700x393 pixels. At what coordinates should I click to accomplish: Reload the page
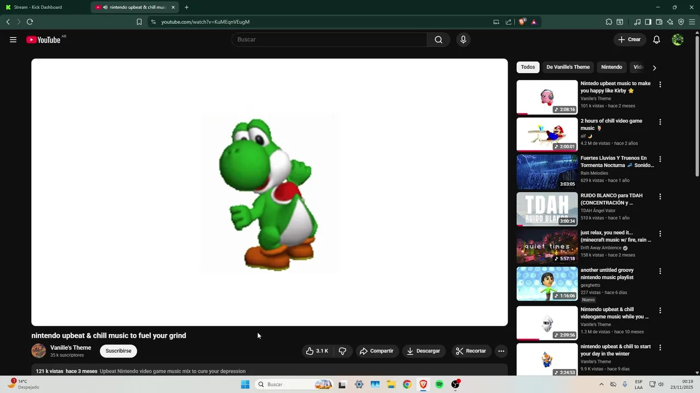click(30, 22)
